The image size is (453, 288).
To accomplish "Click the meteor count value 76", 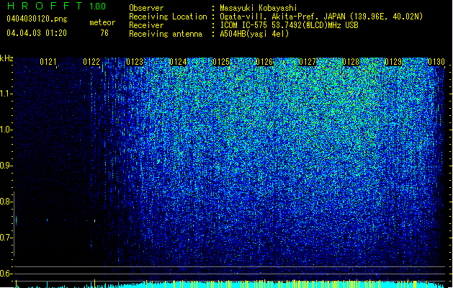I will pyautogui.click(x=104, y=33).
